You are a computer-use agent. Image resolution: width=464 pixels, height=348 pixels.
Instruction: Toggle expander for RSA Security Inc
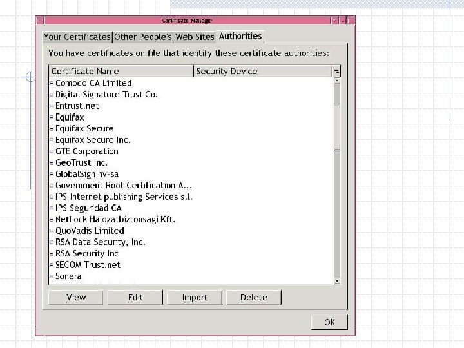coord(52,254)
